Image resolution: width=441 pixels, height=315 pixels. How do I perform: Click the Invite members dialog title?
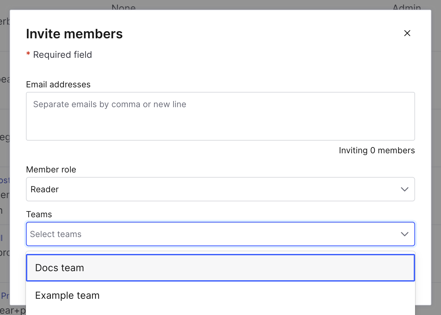point(74,33)
